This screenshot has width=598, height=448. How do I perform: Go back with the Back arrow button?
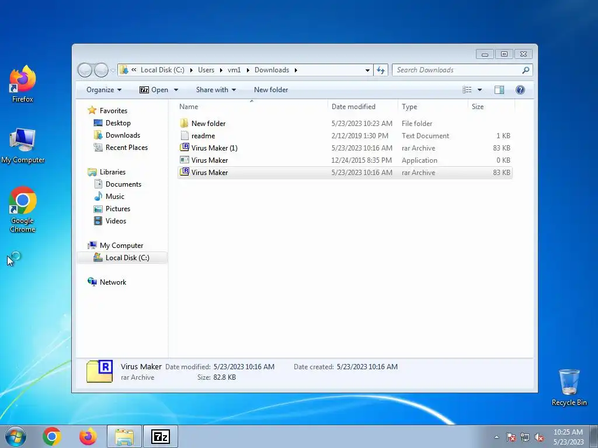tap(85, 70)
